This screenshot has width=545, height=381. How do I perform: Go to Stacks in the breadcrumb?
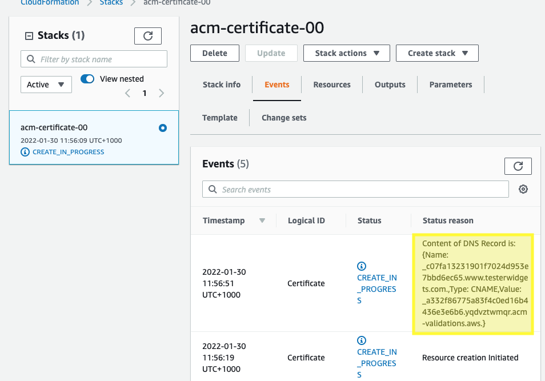click(x=111, y=2)
